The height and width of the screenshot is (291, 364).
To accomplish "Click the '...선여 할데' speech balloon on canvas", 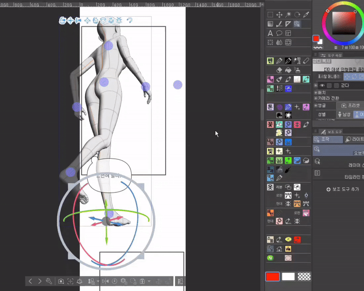I will (x=109, y=176).
